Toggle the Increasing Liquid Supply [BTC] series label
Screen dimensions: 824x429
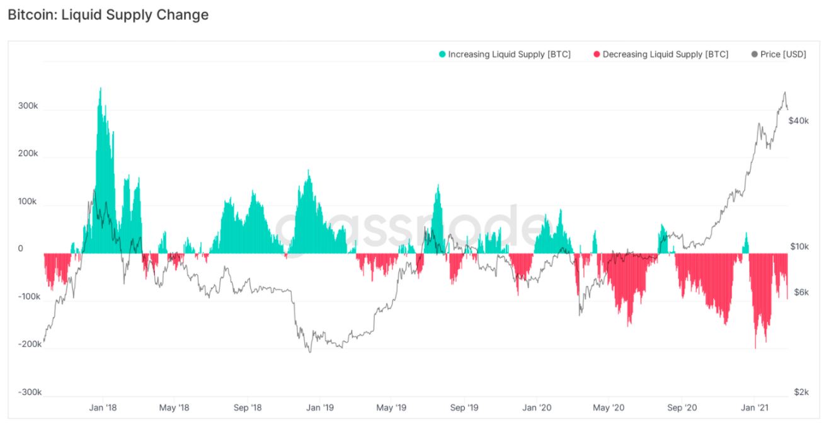[x=509, y=55]
